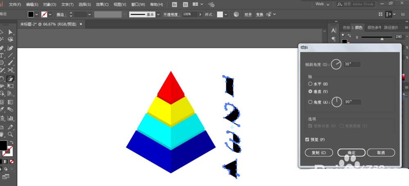Image resolution: width=409 pixels, height=186 pixels.
Task: Select the Paintbrush tool
Action: coord(11,63)
